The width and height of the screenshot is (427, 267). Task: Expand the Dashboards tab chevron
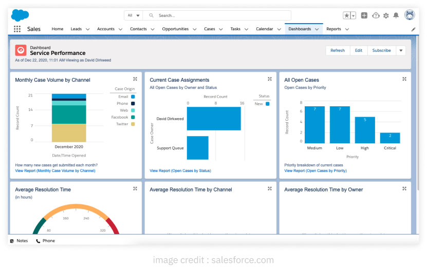(x=317, y=29)
